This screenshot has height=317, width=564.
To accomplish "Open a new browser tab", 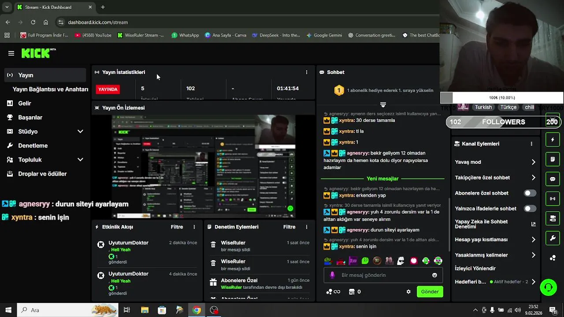I will click(103, 7).
